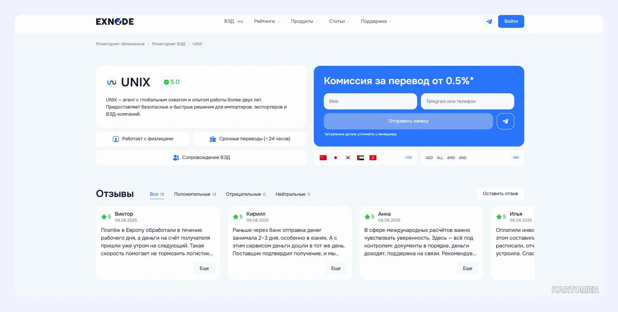Viewport: 618px width, 312px height.
Task: Switch to the Отрицательные reviews tab
Action: (246, 194)
